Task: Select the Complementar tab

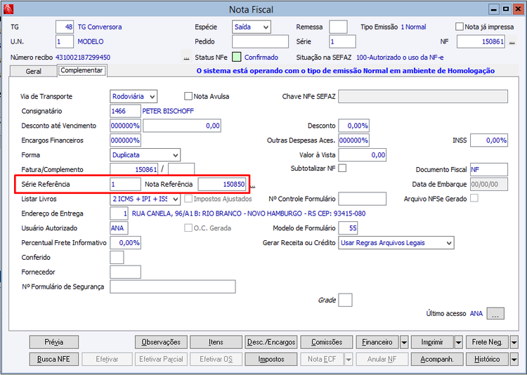Action: (82, 70)
